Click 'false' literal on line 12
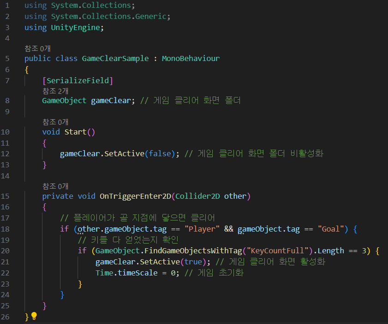 point(160,154)
